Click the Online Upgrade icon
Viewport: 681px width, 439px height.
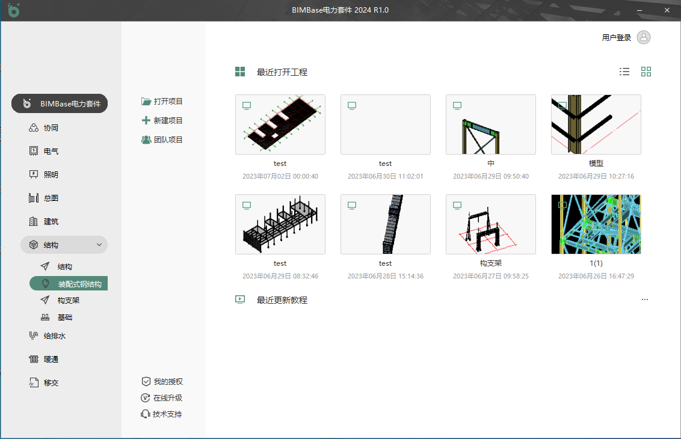pyautogui.click(x=146, y=398)
